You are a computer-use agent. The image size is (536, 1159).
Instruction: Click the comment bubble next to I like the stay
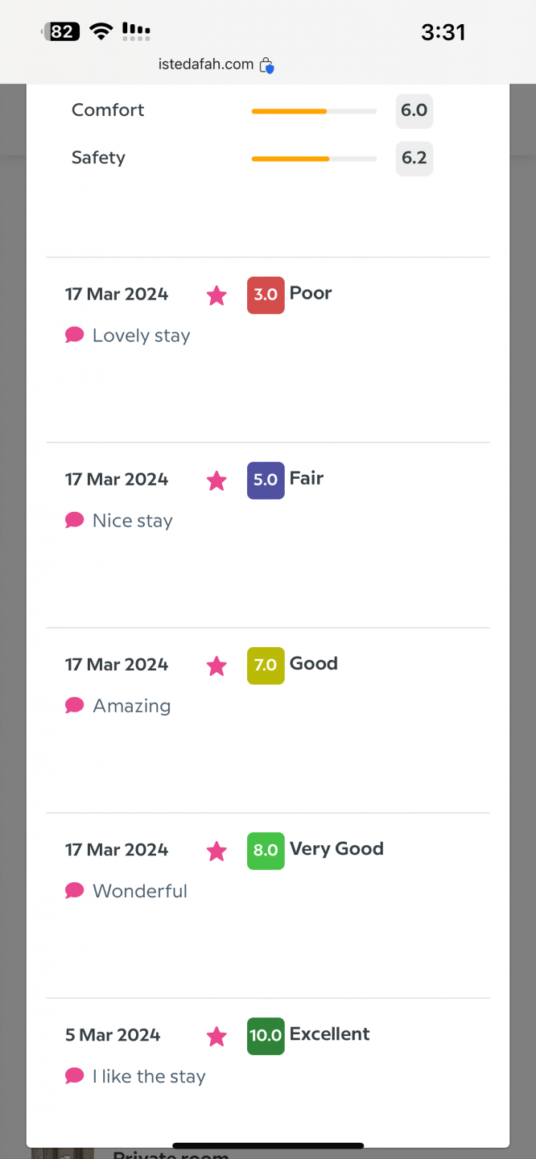75,1075
